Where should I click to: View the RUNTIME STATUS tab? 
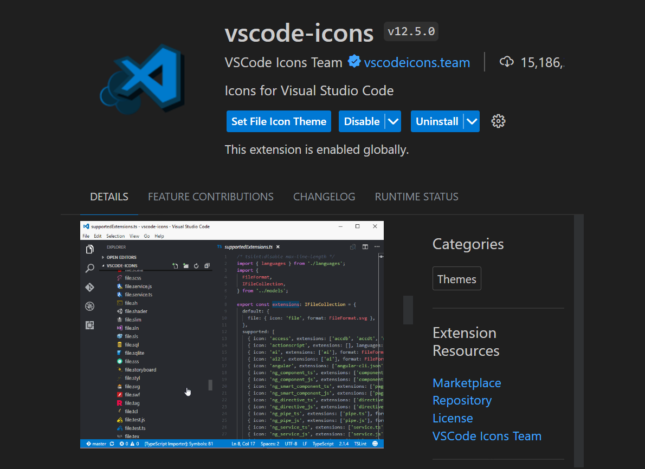point(416,197)
